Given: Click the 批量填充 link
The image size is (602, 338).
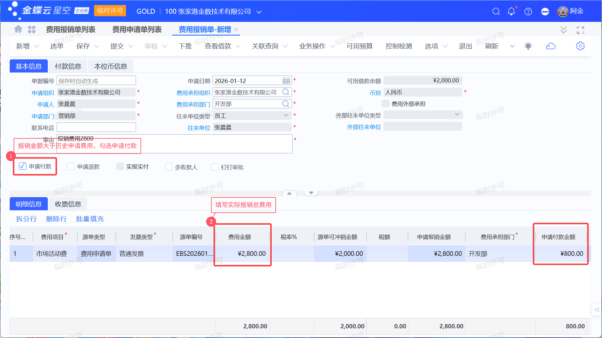Looking at the screenshot, I should click(x=90, y=219).
